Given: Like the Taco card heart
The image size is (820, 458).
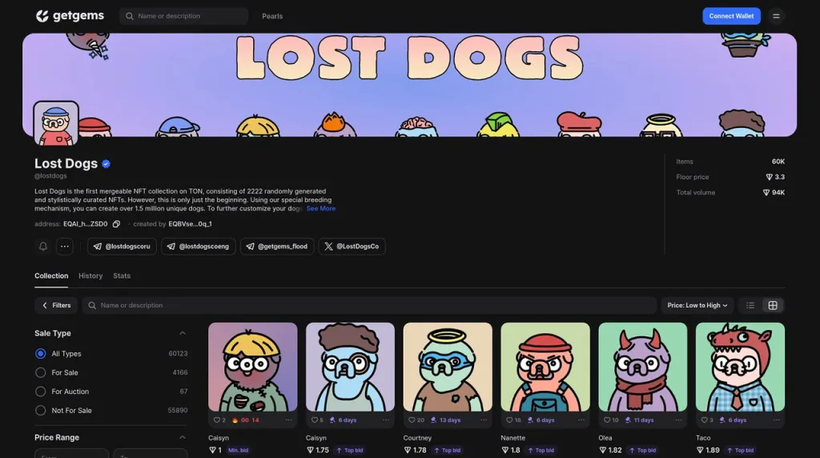Looking at the screenshot, I should click(x=704, y=420).
